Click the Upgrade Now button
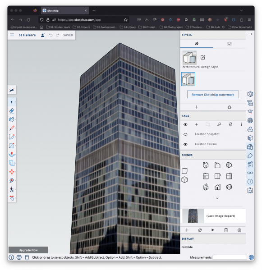The image size is (262, 270). point(28,250)
